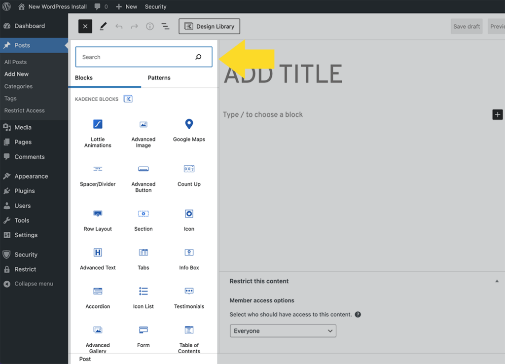Screen dimensions: 505x364
Task: Insert the Icon List block
Action: point(144,298)
